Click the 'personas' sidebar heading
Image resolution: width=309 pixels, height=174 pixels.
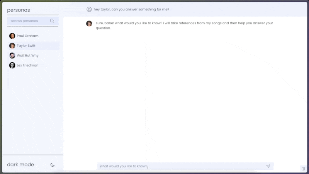point(19,10)
